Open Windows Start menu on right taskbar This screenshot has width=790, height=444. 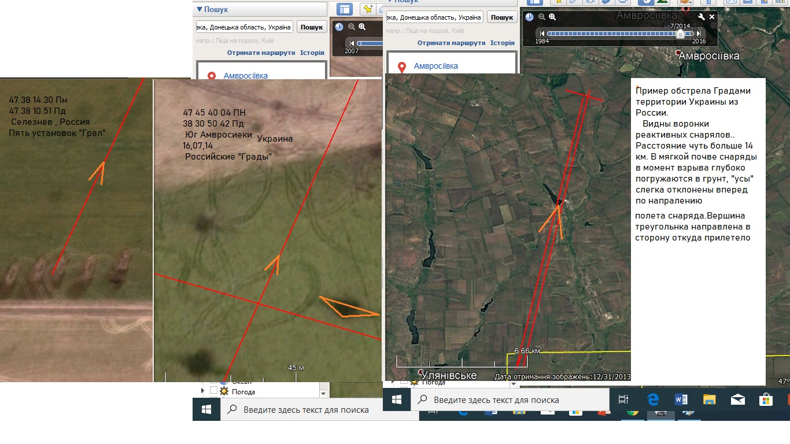coord(397,399)
